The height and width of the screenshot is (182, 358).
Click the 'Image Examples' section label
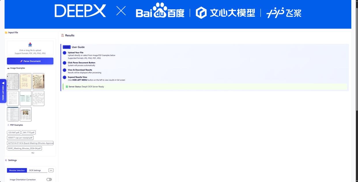click(x=18, y=68)
